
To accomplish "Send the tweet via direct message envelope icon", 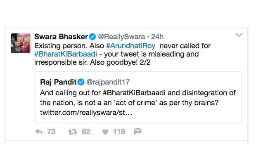I will 137,132.
